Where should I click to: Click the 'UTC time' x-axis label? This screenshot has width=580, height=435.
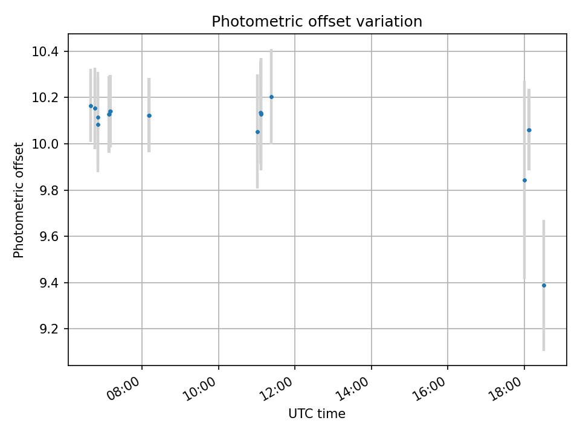click(x=317, y=413)
